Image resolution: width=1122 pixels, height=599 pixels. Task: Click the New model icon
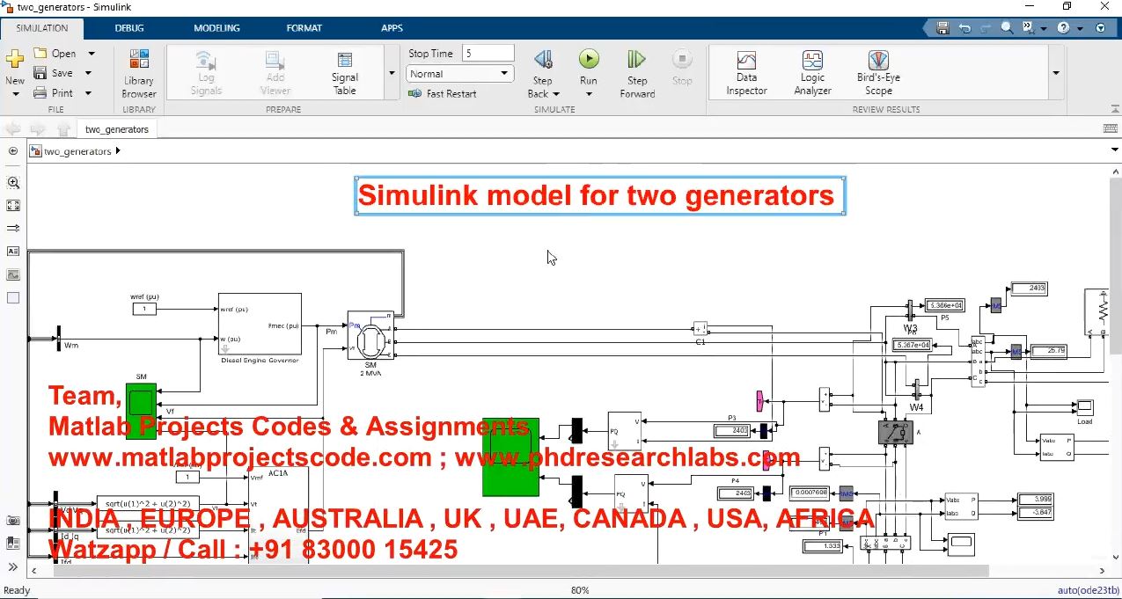15,60
